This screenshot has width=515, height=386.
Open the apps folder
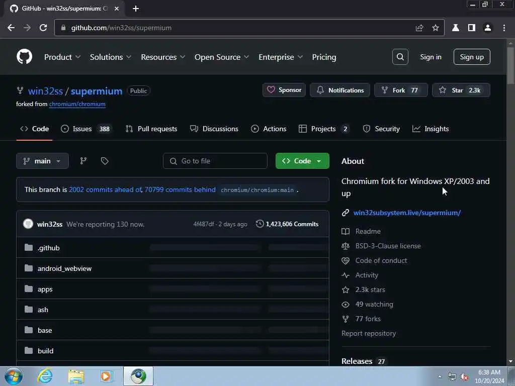pyautogui.click(x=45, y=289)
